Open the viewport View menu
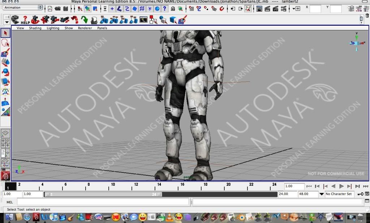This screenshot has width=370, height=223. (x=20, y=28)
